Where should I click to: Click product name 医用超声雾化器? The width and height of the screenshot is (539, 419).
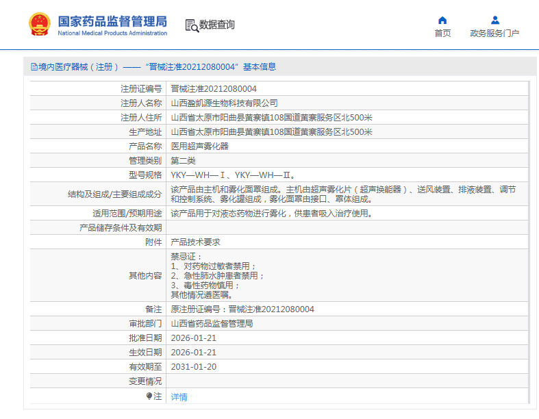point(199,147)
